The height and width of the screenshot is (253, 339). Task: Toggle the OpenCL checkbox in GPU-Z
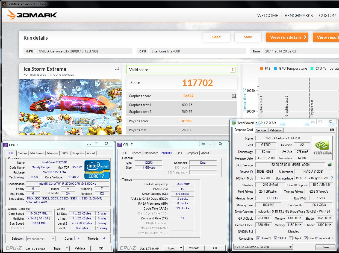258,238
